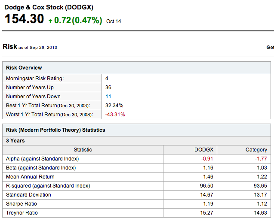Select the Treynor Ratio row label
This screenshot has height=221, width=274.
pos(22,213)
